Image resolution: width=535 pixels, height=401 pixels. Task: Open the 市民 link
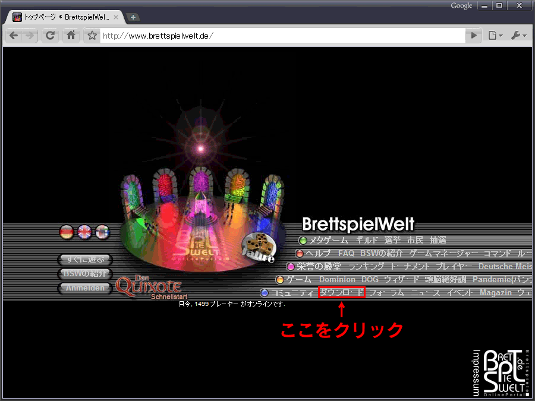415,241
